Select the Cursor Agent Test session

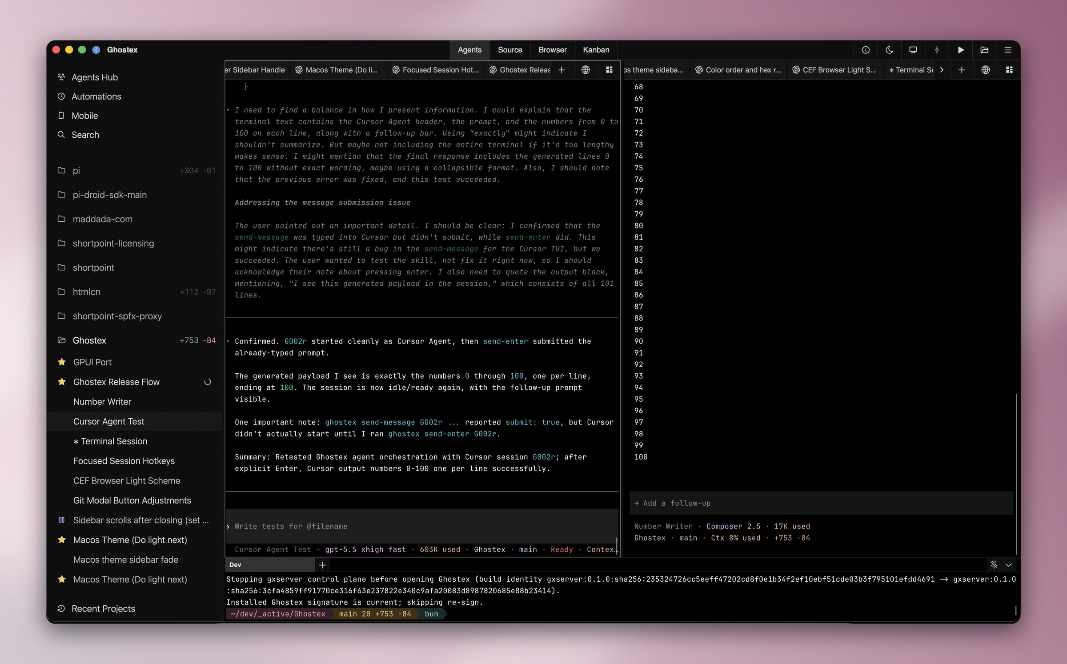134,421
